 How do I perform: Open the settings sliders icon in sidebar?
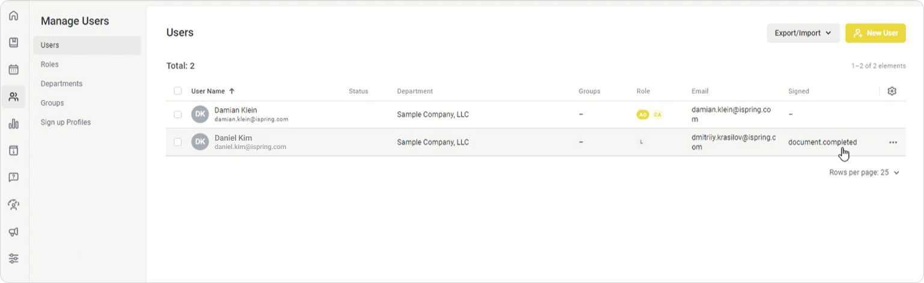(13, 258)
